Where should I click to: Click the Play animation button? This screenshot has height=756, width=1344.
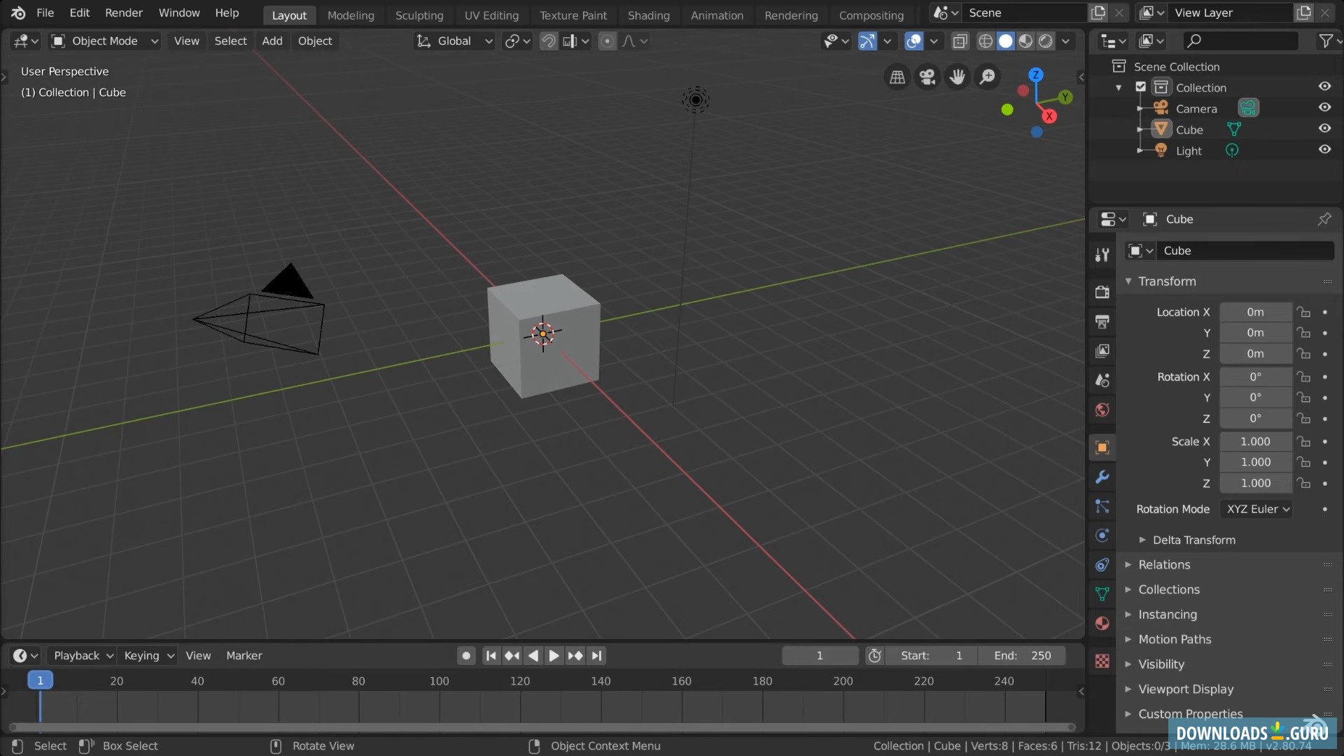(554, 656)
